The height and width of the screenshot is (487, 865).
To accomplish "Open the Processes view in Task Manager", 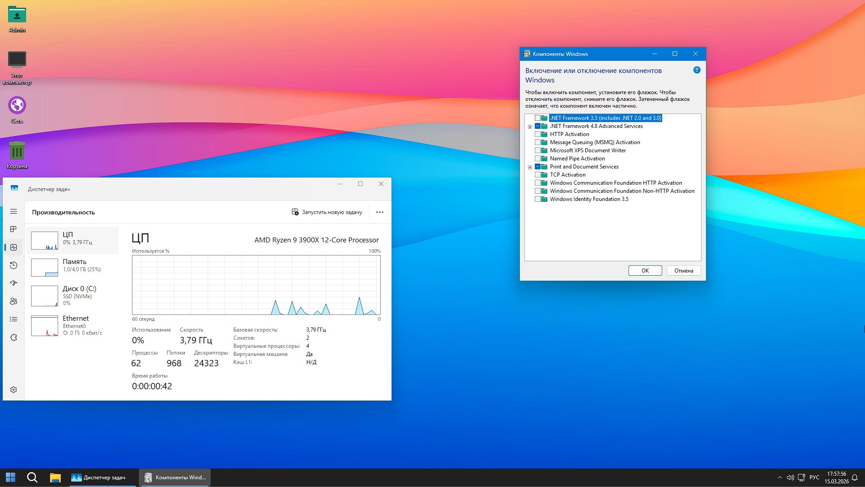I will (x=14, y=229).
